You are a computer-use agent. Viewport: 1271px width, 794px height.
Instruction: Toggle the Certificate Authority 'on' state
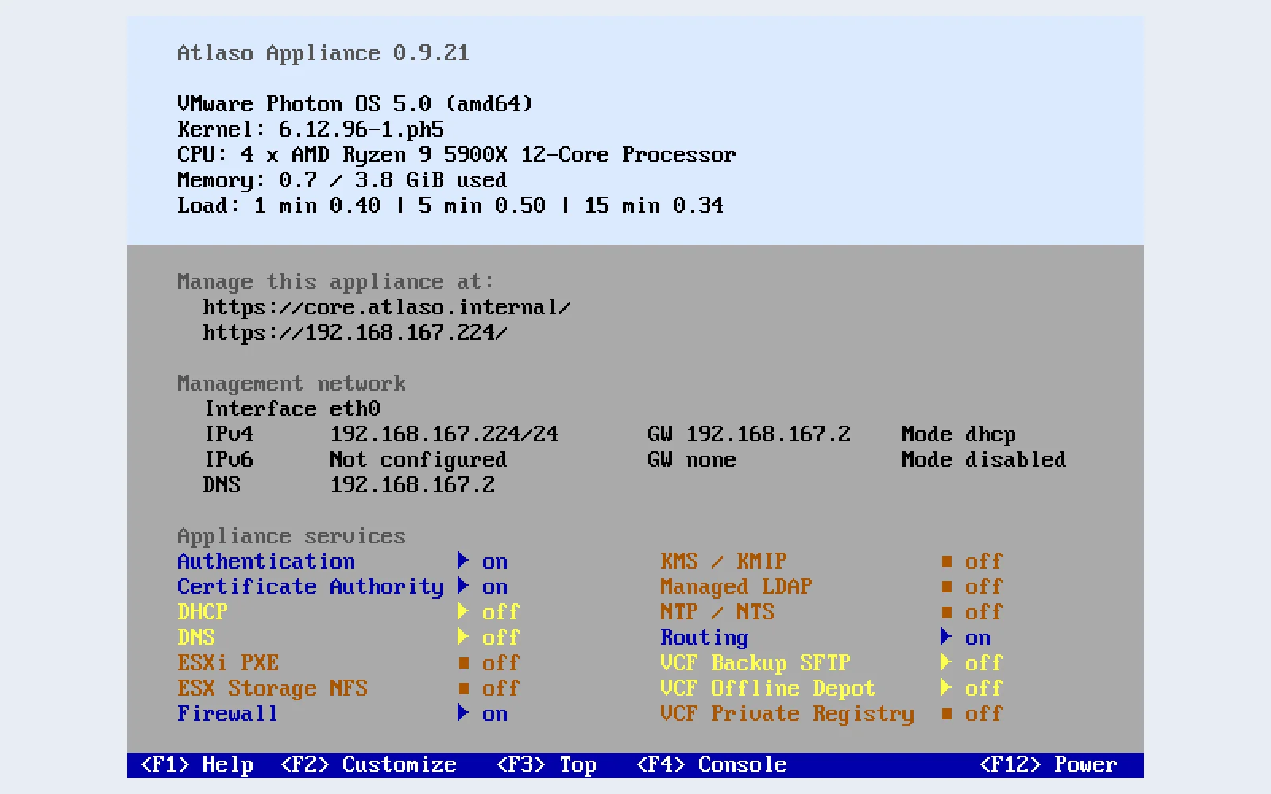pos(495,588)
